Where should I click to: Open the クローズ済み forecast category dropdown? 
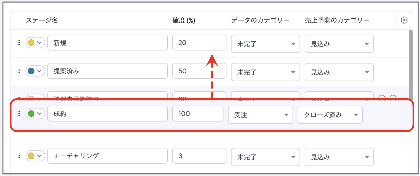point(330,115)
